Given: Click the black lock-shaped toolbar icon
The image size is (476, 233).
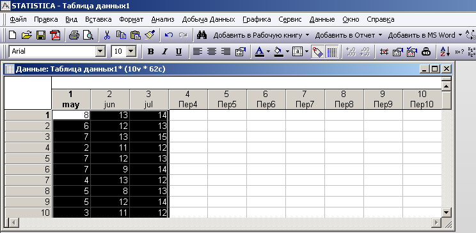Looking at the screenshot, I should point(427,52).
